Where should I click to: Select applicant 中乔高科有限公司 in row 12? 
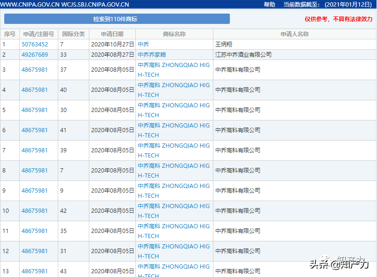click(238, 251)
